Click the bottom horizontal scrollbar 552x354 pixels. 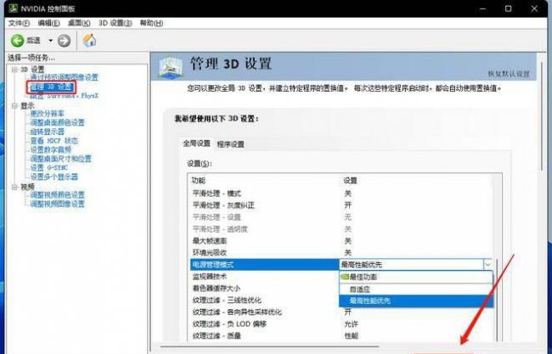(271, 346)
